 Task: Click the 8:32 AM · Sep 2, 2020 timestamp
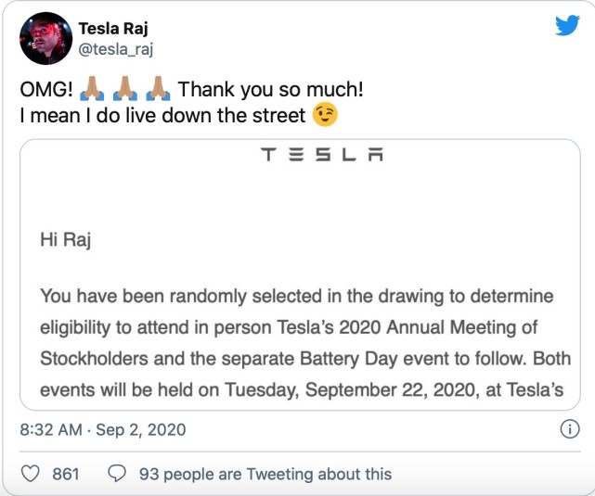[102, 430]
